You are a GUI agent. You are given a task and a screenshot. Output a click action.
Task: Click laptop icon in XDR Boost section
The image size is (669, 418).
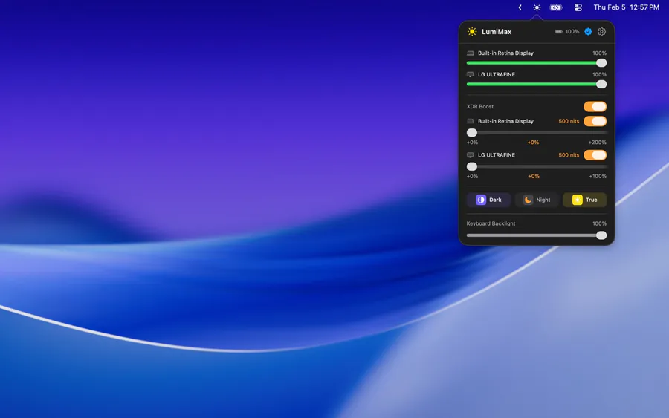tap(471, 121)
